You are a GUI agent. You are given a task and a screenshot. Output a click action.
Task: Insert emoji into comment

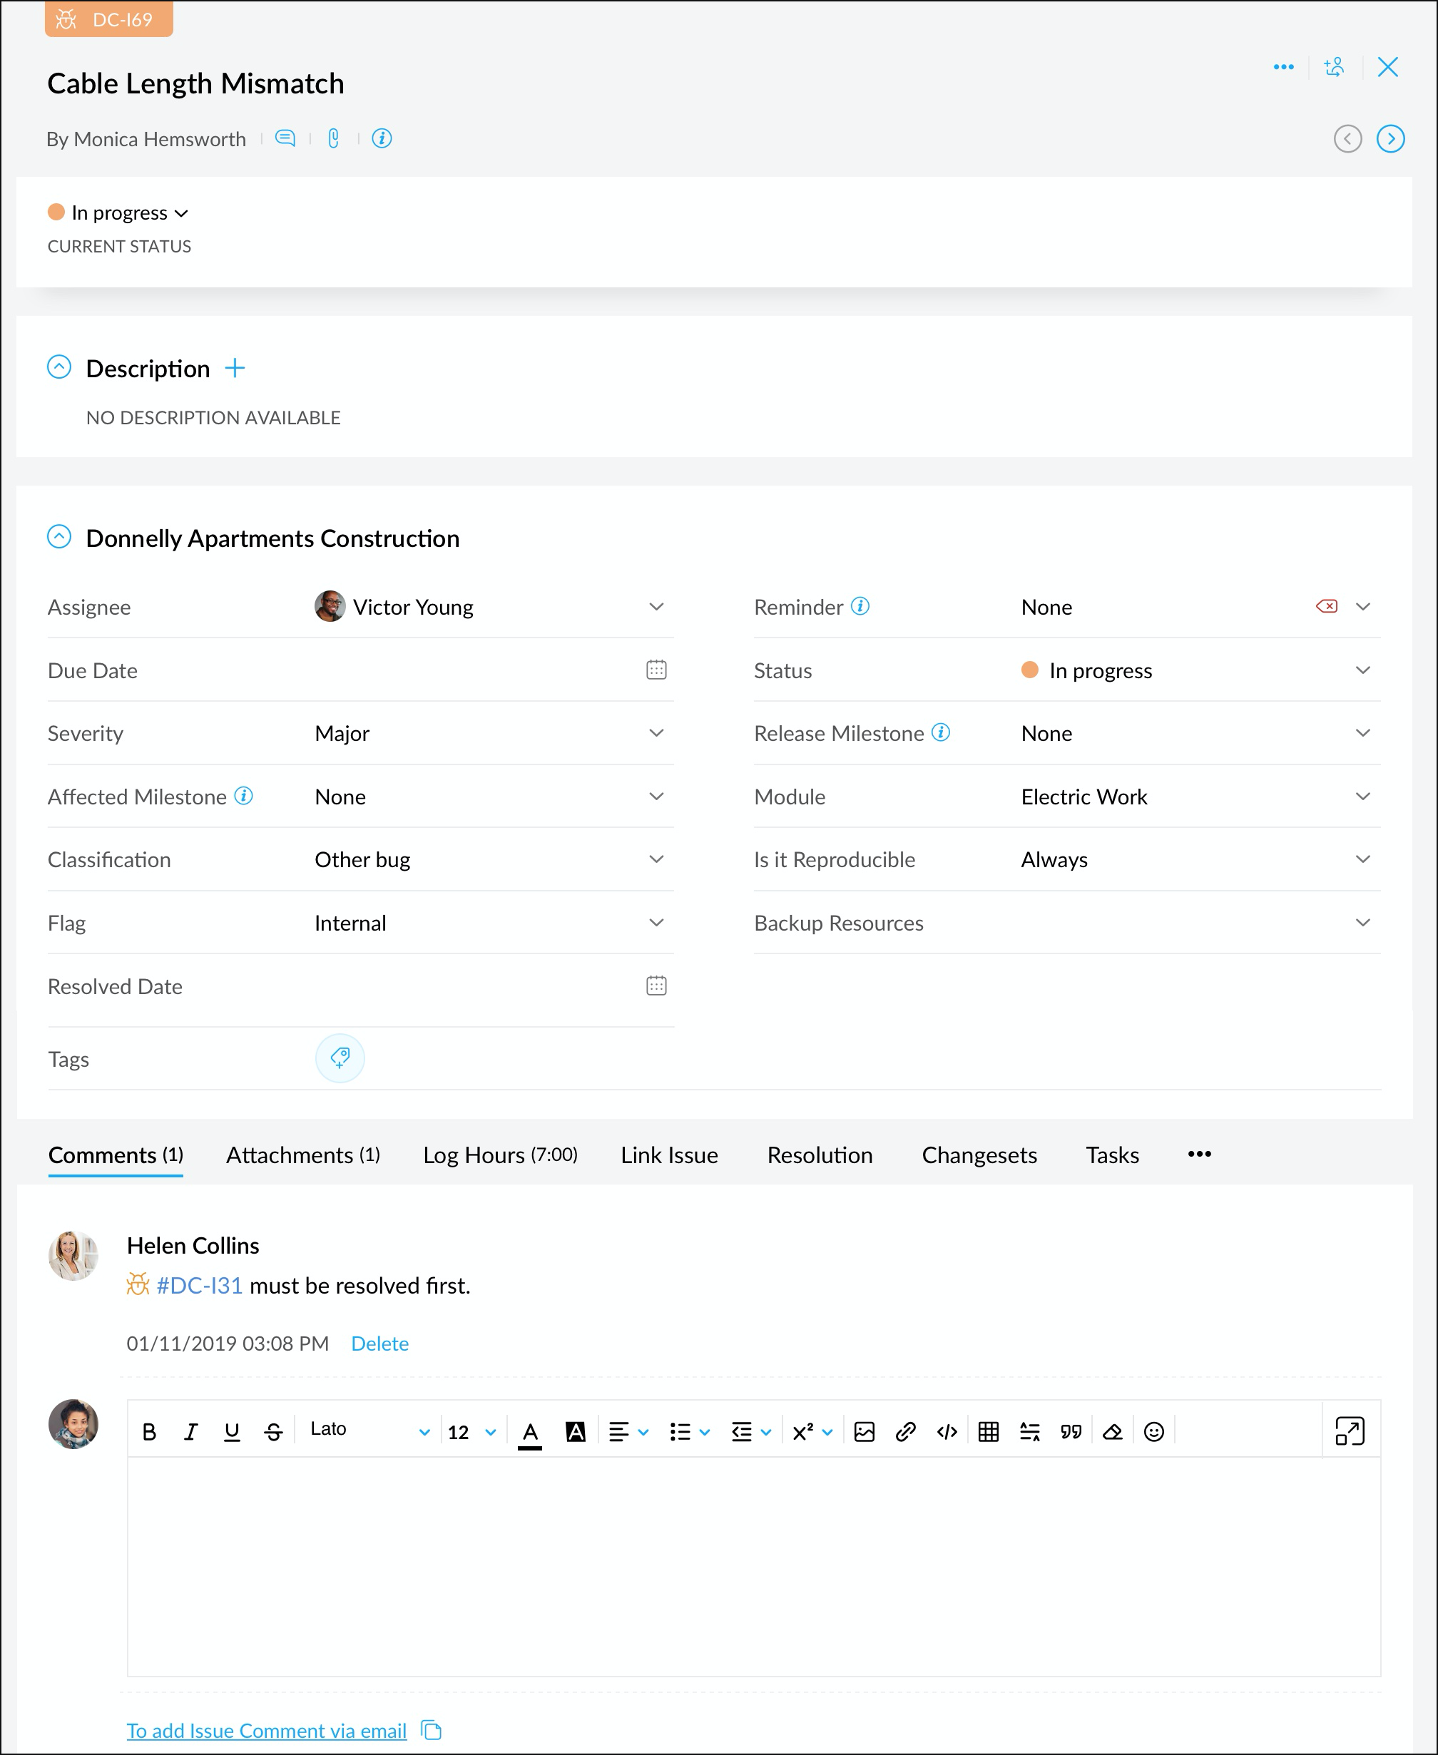(1153, 1431)
